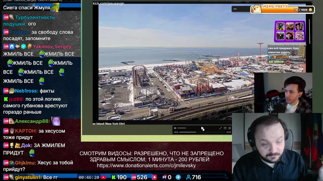Open the donationalerts.com/c/jmilevsky link
Screen dimensions: 323x181
pyautogui.click(x=146, y=165)
